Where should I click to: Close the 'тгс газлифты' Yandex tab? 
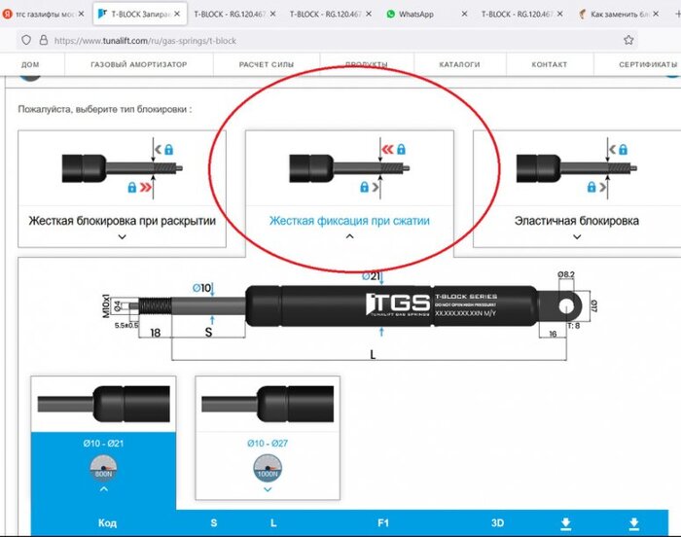(81, 14)
